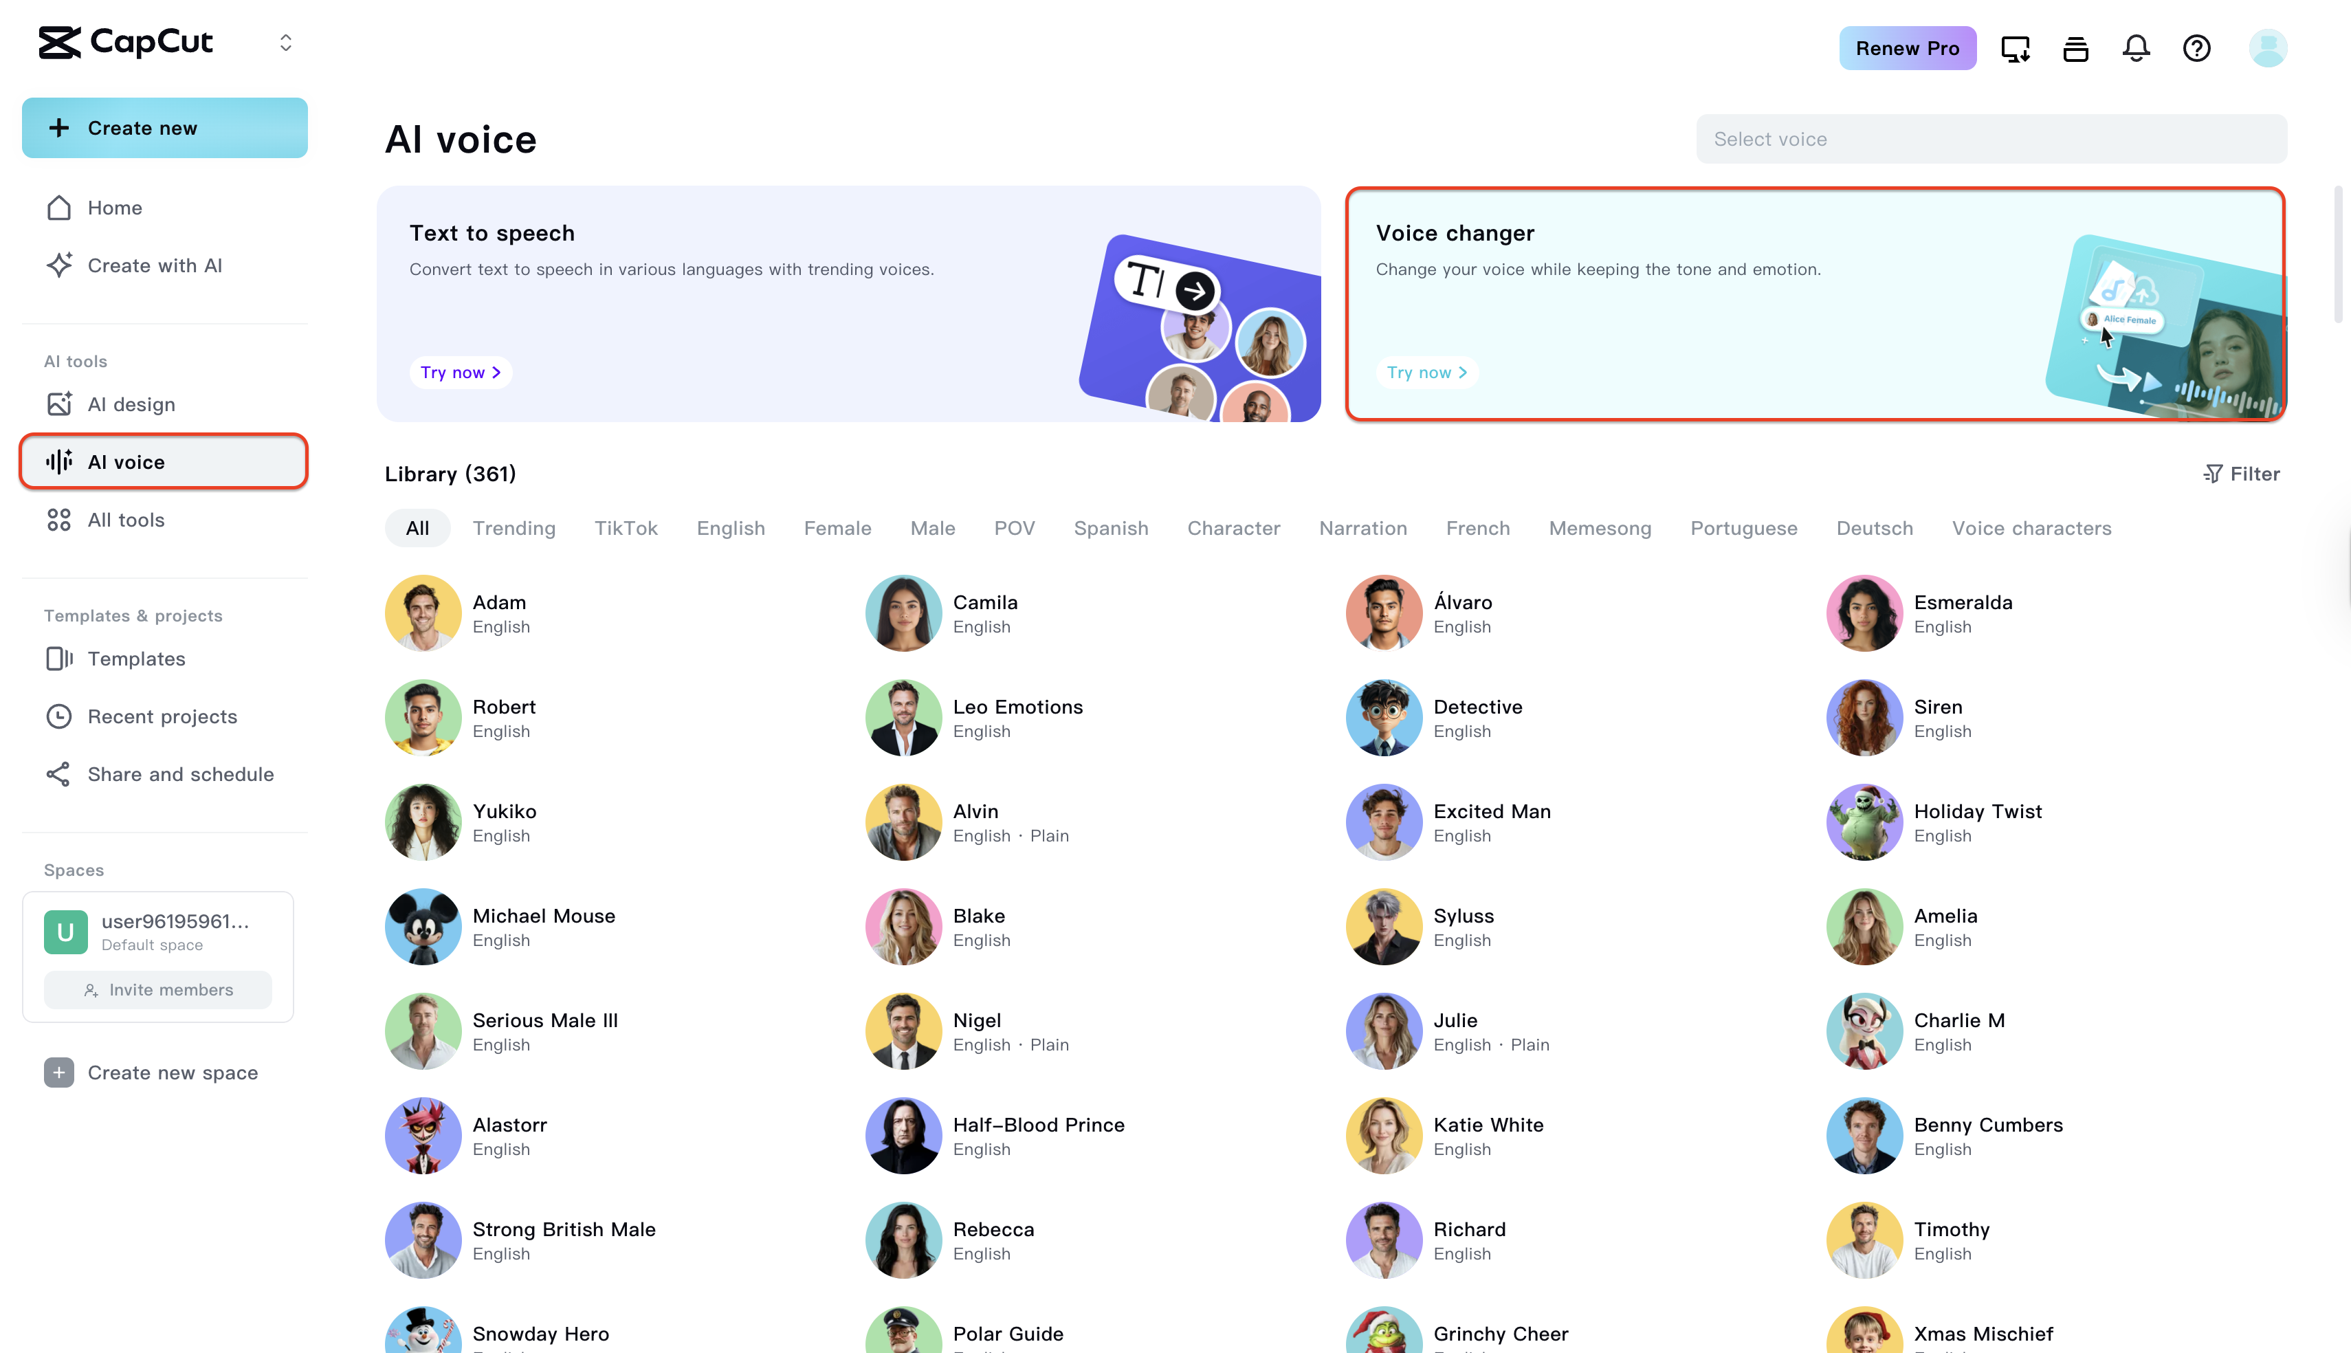2351x1353 pixels.
Task: Open Recent projects from sidebar
Action: [x=162, y=716]
